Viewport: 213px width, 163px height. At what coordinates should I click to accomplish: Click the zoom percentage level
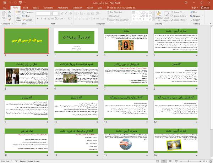point(206,161)
